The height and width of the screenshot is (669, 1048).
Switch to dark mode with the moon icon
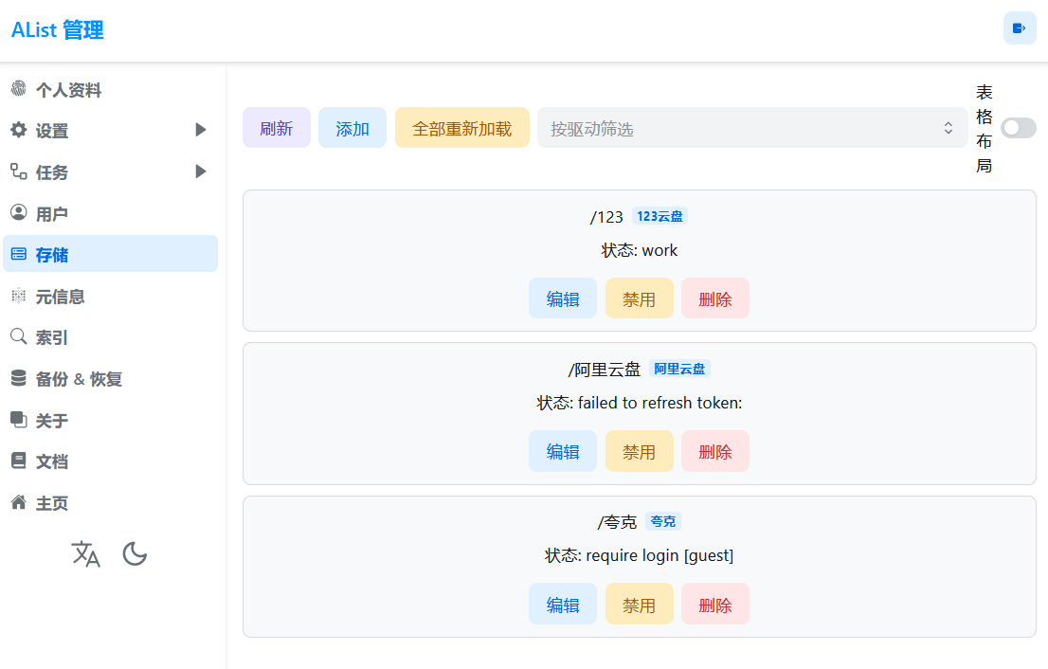[135, 553]
